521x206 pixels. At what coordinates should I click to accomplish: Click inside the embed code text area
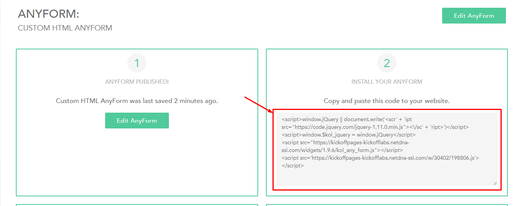click(x=387, y=149)
